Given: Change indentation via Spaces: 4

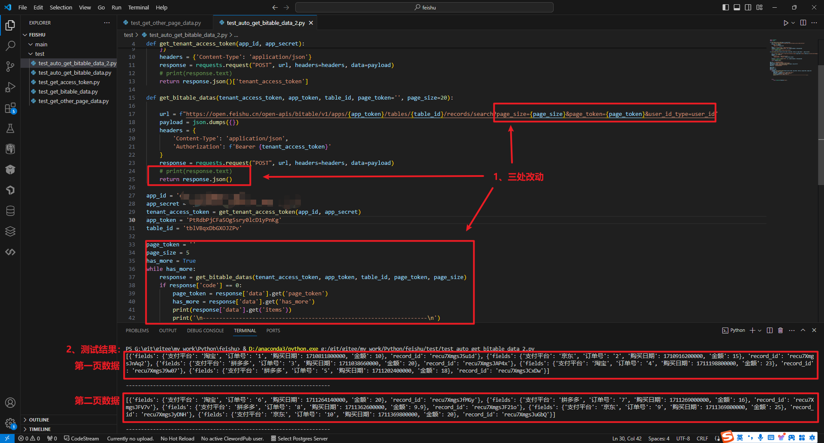Looking at the screenshot, I should (659, 438).
